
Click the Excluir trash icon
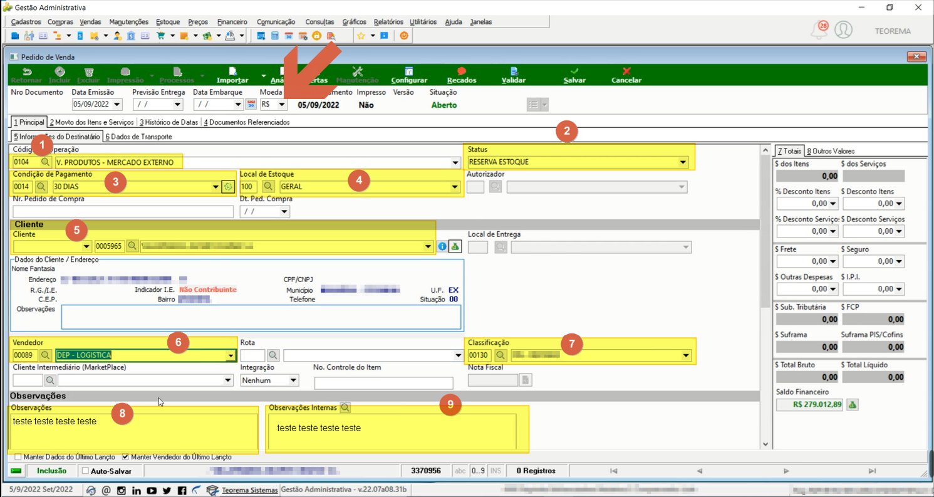pyautogui.click(x=89, y=72)
